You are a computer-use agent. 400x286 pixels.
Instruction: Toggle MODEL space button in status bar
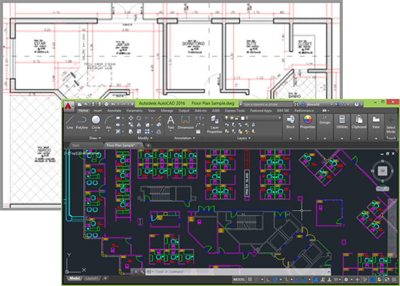[x=239, y=280]
